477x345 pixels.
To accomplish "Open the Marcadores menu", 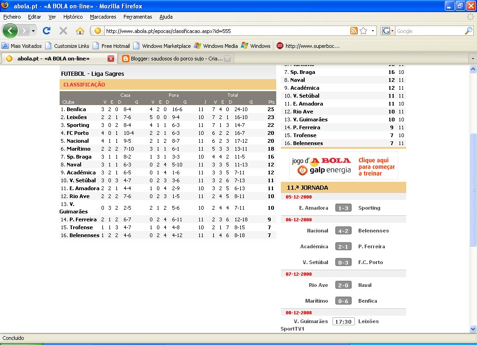I will 103,17.
